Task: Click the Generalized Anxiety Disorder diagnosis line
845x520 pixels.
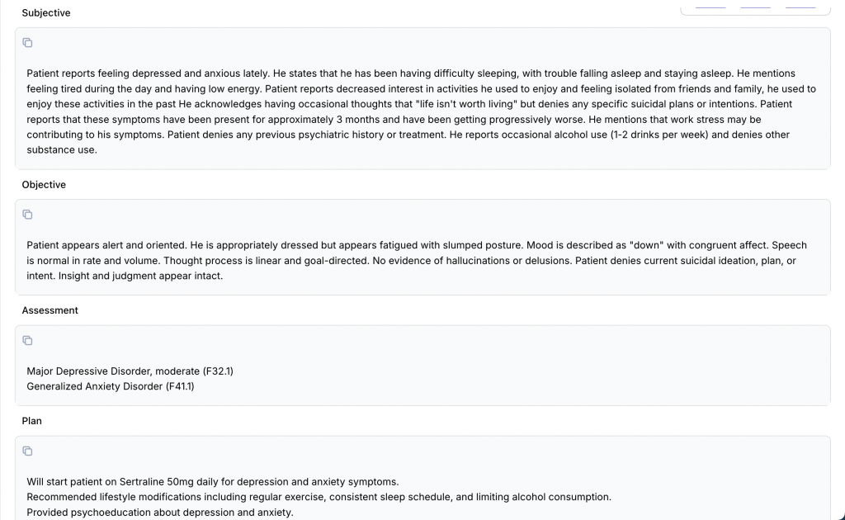Action: 111,386
